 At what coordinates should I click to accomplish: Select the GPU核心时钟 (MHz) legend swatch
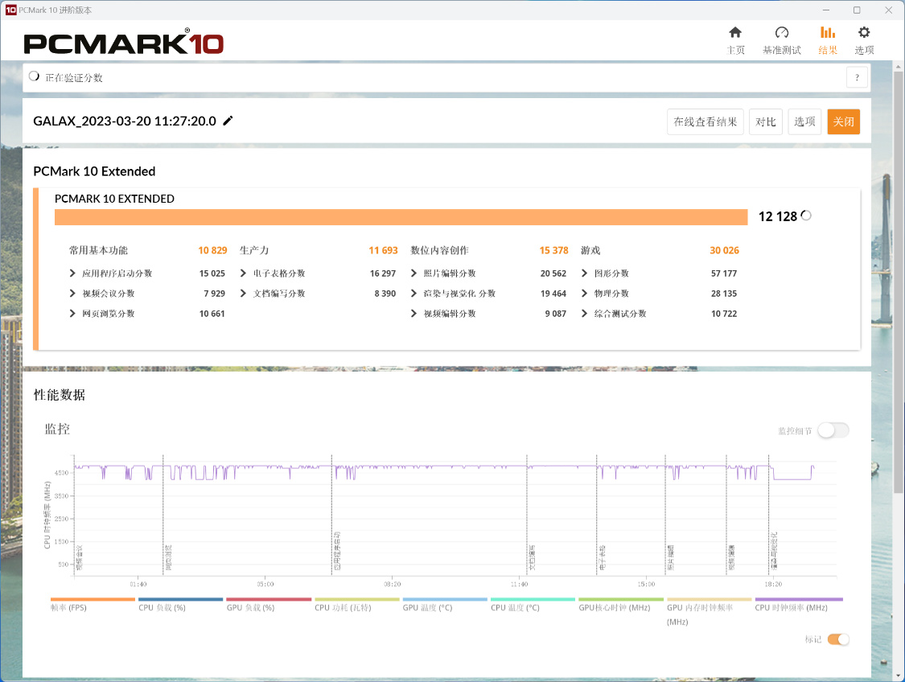coord(621,599)
